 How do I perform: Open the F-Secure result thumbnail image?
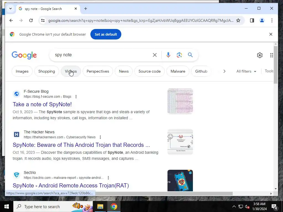click(x=180, y=101)
